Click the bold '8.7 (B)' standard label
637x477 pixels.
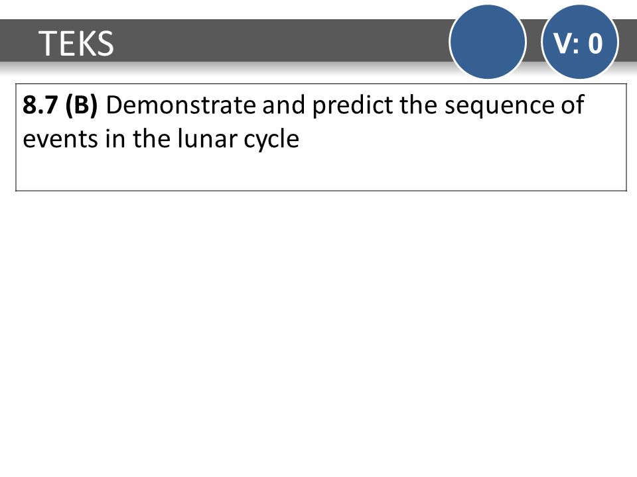coord(60,105)
